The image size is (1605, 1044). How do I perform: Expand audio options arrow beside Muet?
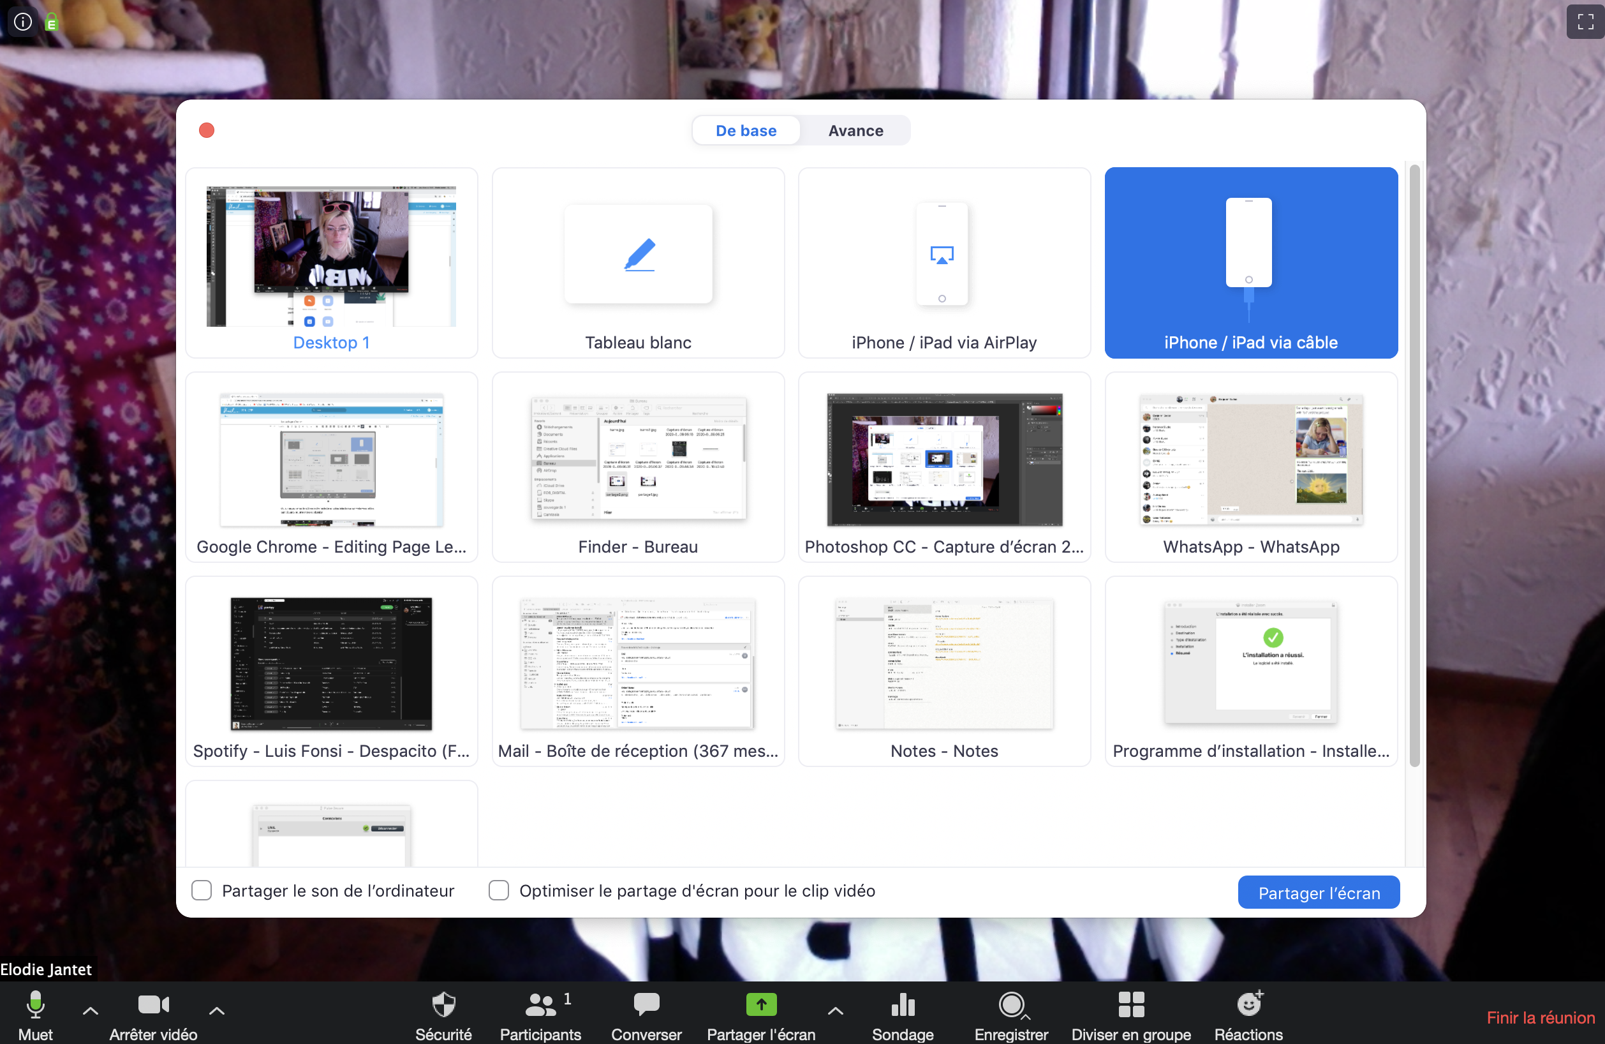(91, 1010)
